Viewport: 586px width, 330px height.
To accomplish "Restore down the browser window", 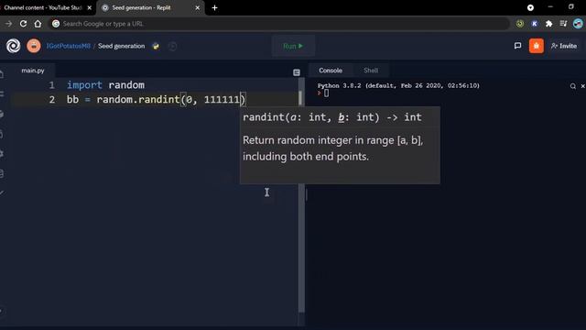I will tap(571, 6).
